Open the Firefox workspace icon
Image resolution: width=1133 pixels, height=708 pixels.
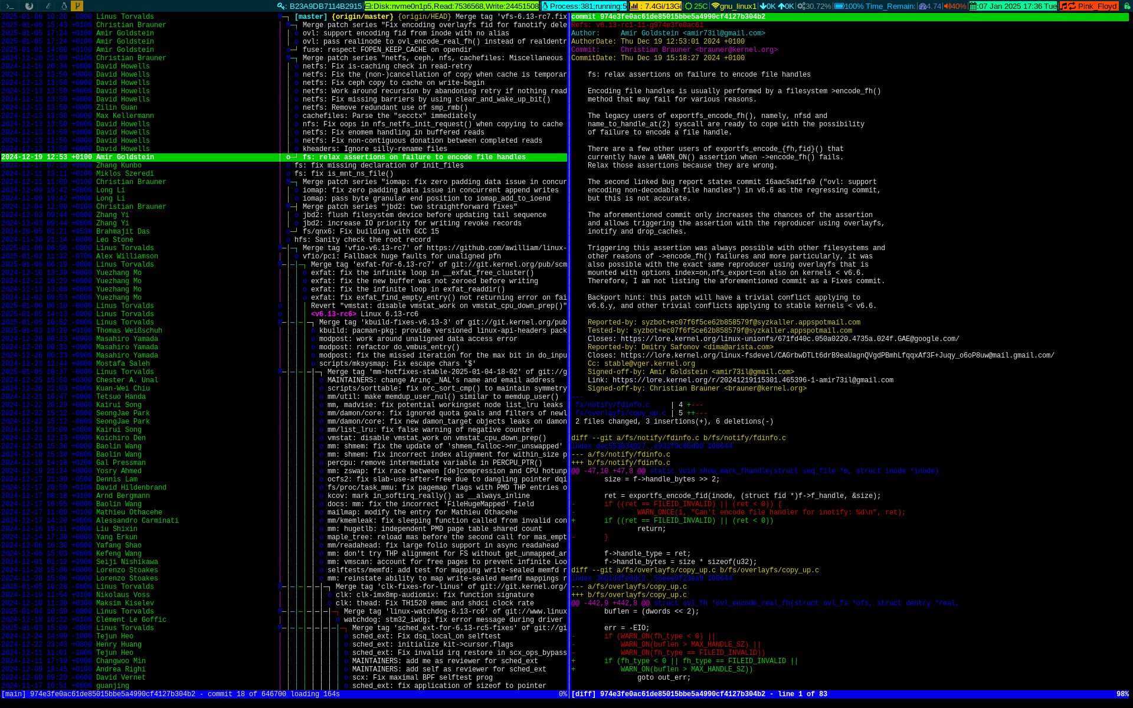pos(29,6)
